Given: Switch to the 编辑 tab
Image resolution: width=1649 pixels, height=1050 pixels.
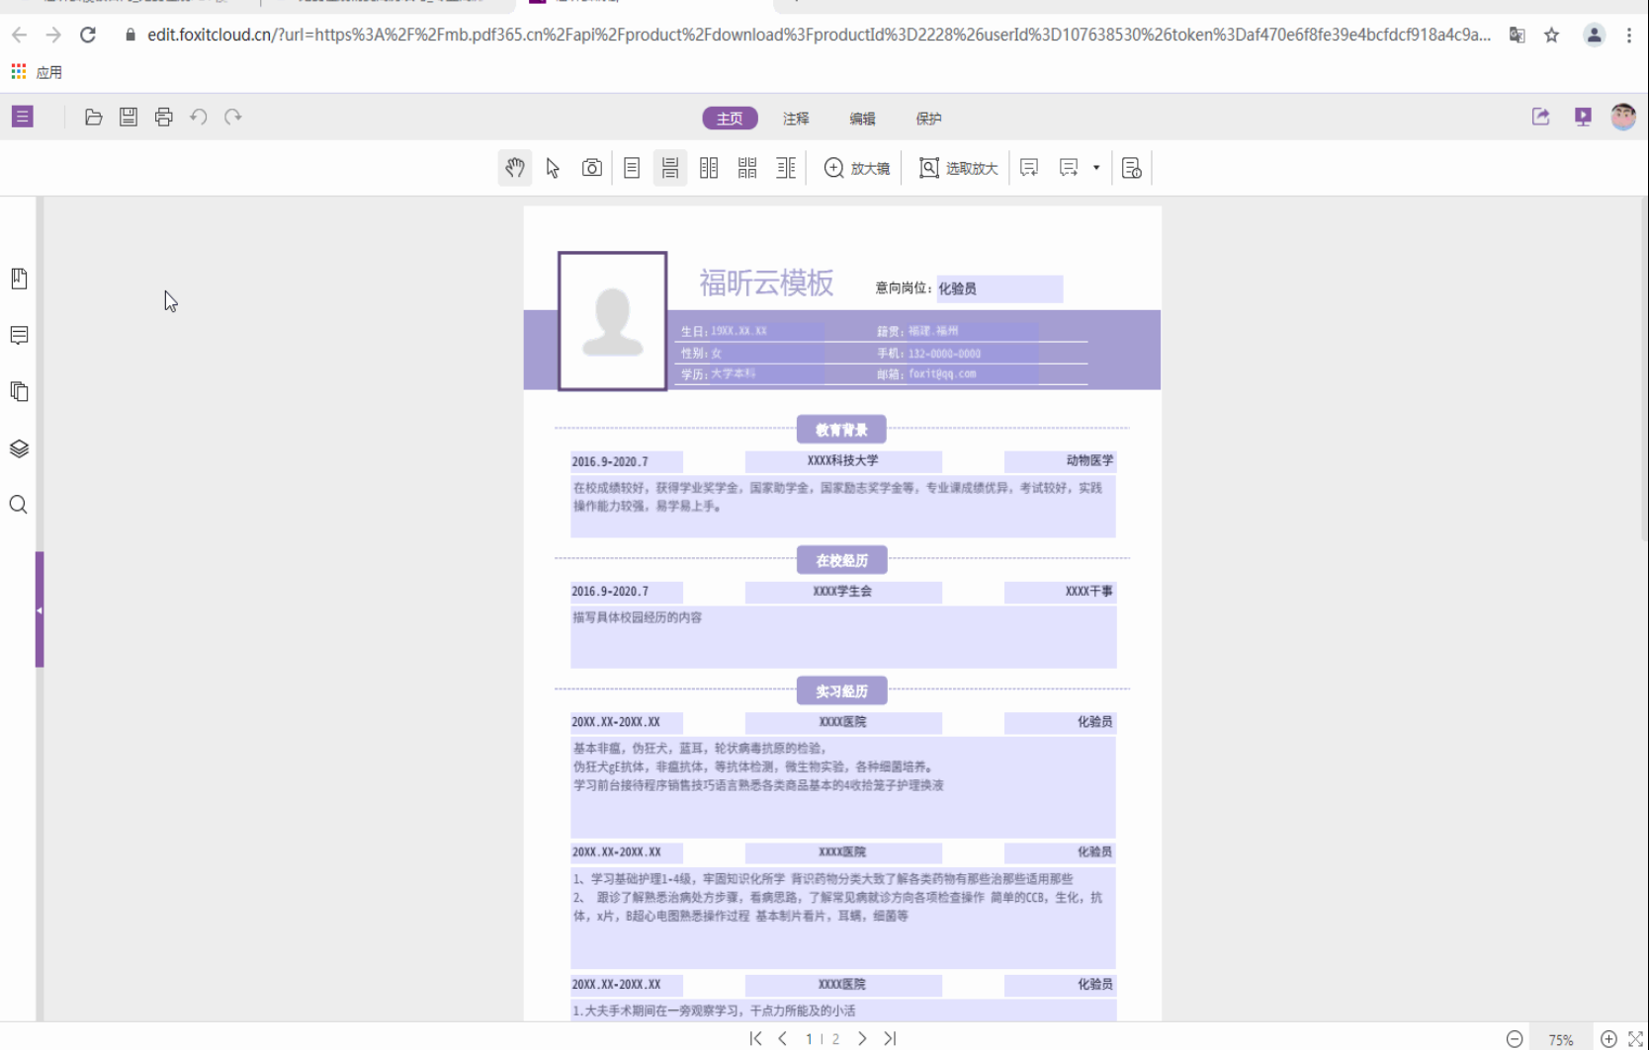Looking at the screenshot, I should click(x=861, y=119).
